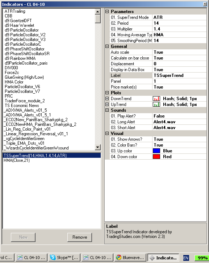The height and width of the screenshot is (263, 209).
Task: Toggle Display in Data Box value
Action: coord(179,70)
